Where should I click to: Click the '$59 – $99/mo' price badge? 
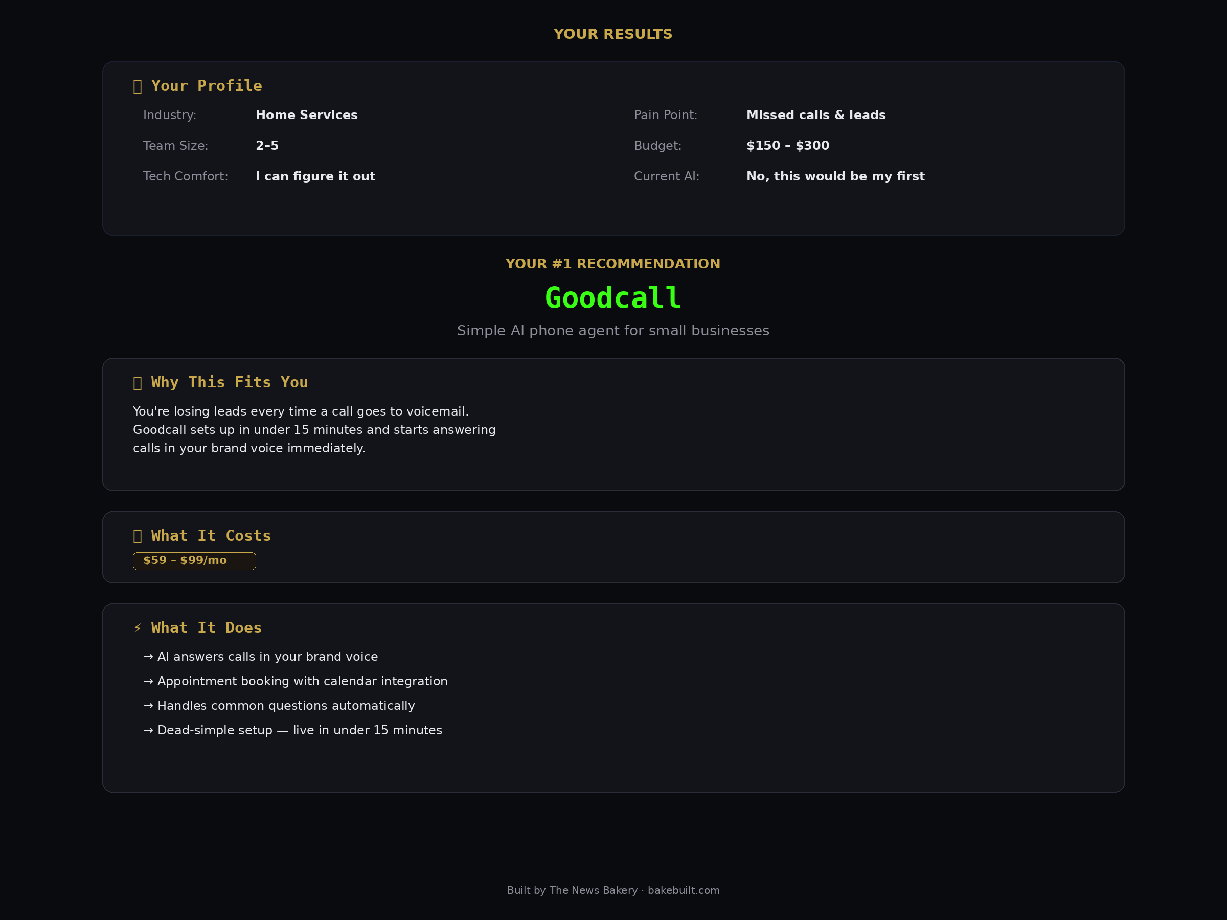(x=194, y=561)
